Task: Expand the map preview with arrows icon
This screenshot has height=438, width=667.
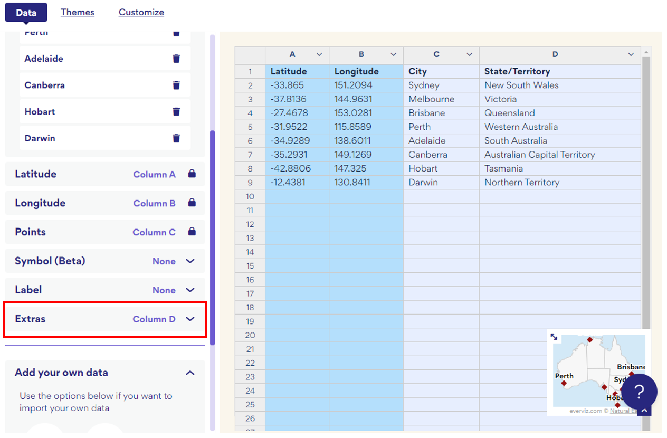Action: click(x=554, y=336)
